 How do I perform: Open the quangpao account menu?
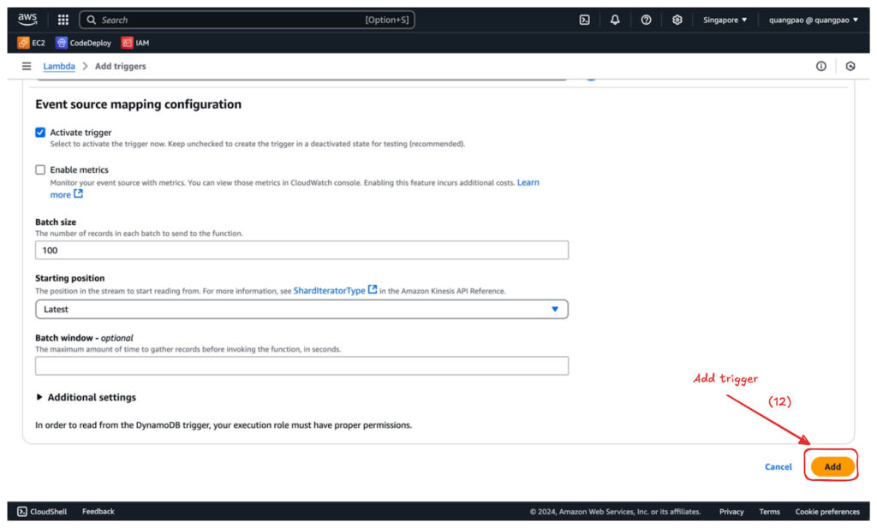814,20
